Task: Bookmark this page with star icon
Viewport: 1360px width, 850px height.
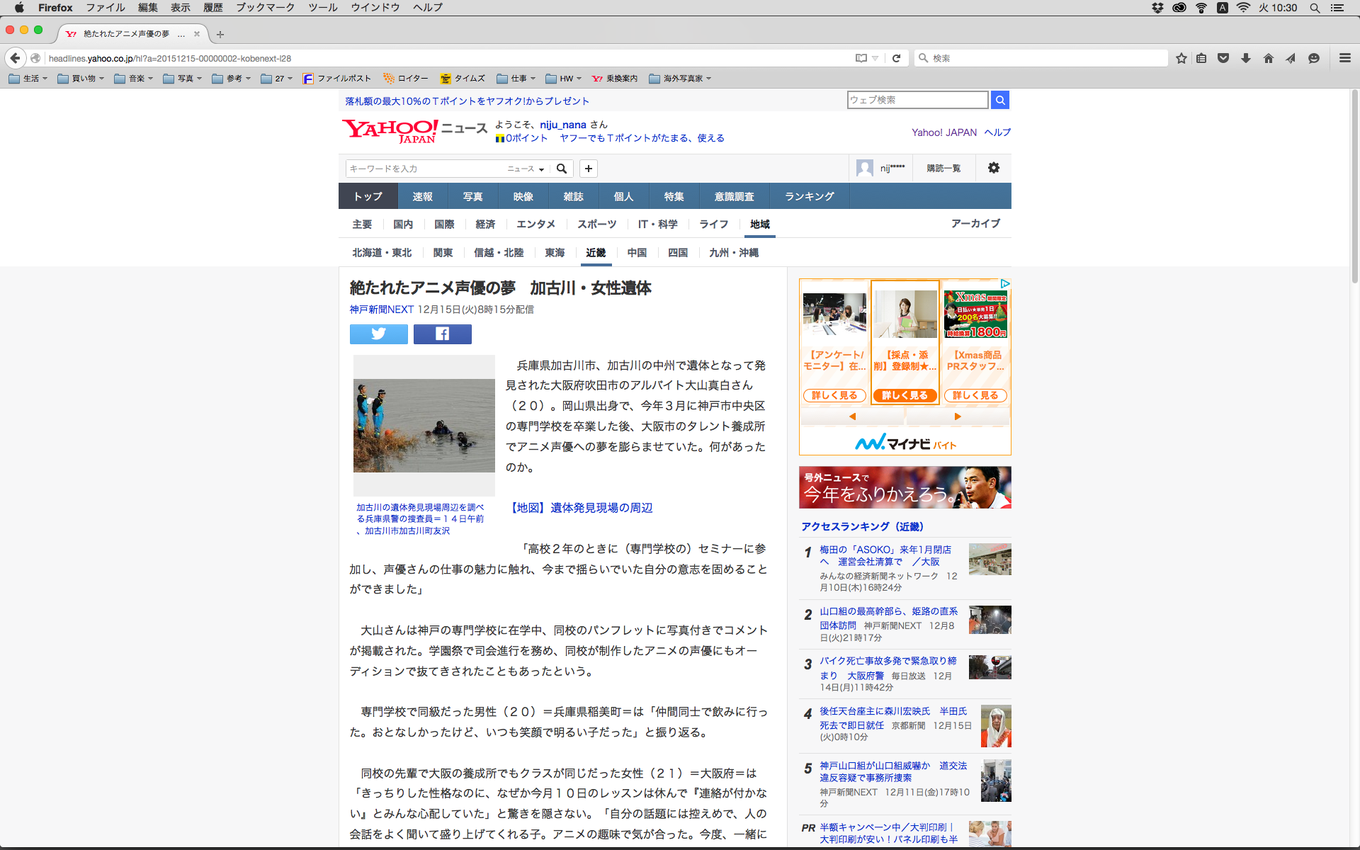Action: tap(1181, 58)
